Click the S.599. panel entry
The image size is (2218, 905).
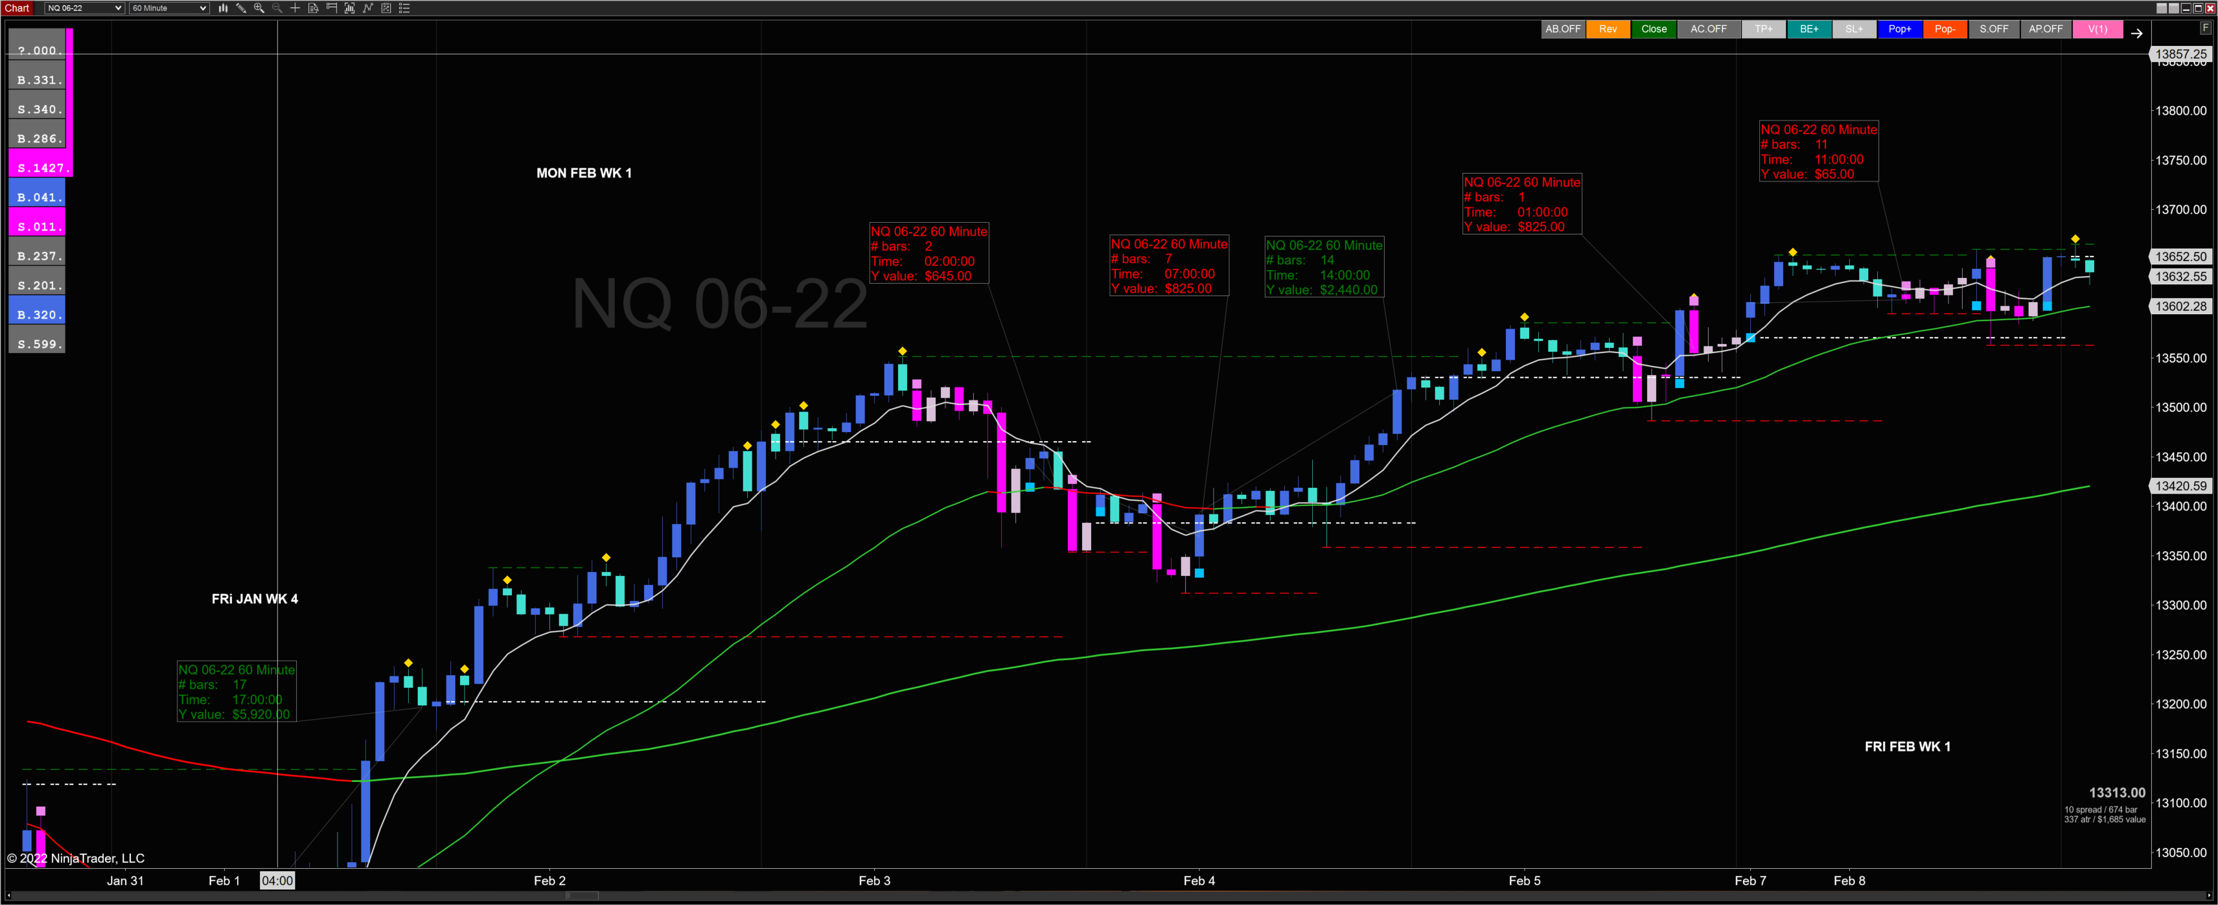tap(37, 338)
